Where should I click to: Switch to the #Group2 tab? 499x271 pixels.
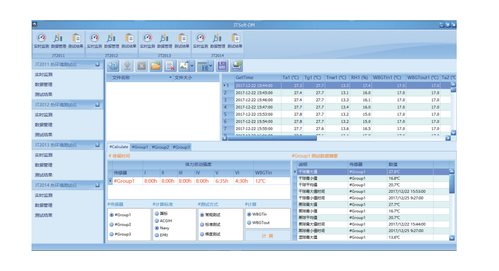click(x=160, y=147)
